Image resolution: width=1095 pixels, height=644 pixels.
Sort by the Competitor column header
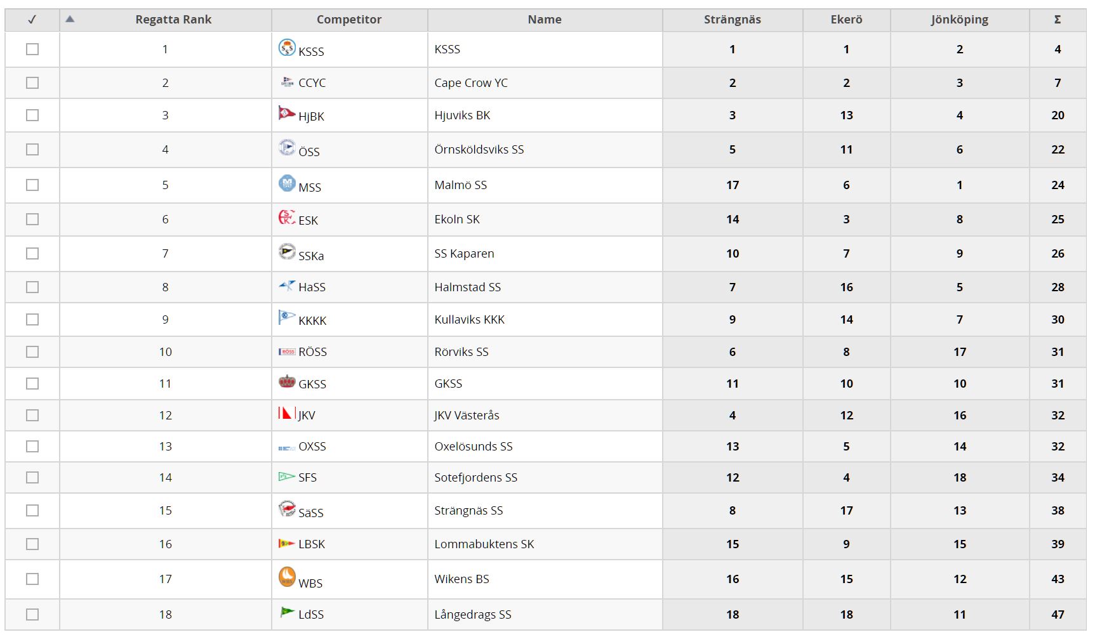(349, 20)
